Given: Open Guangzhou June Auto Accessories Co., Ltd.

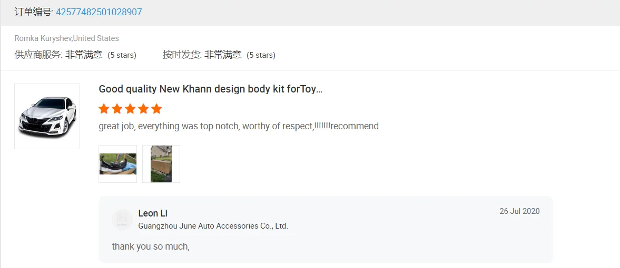Looking at the screenshot, I should point(213,226).
